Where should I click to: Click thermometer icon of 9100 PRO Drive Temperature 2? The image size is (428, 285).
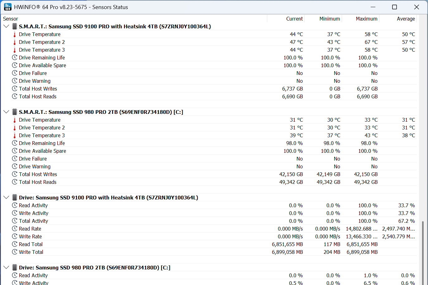pyautogui.click(x=14, y=42)
